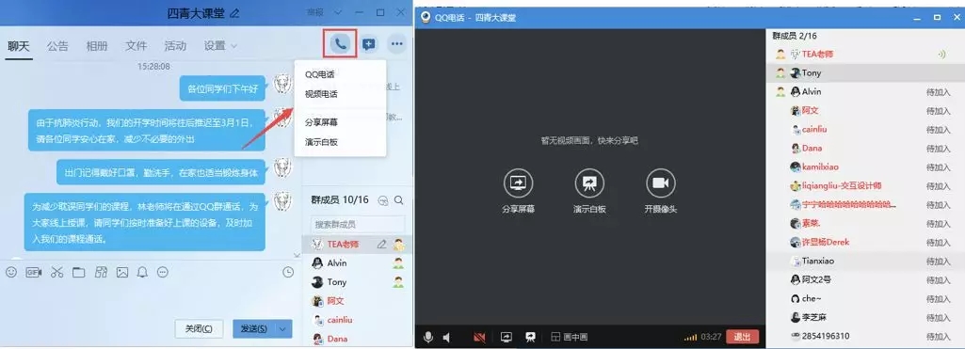Click the message bubble 各位同学们下午好

click(x=222, y=88)
